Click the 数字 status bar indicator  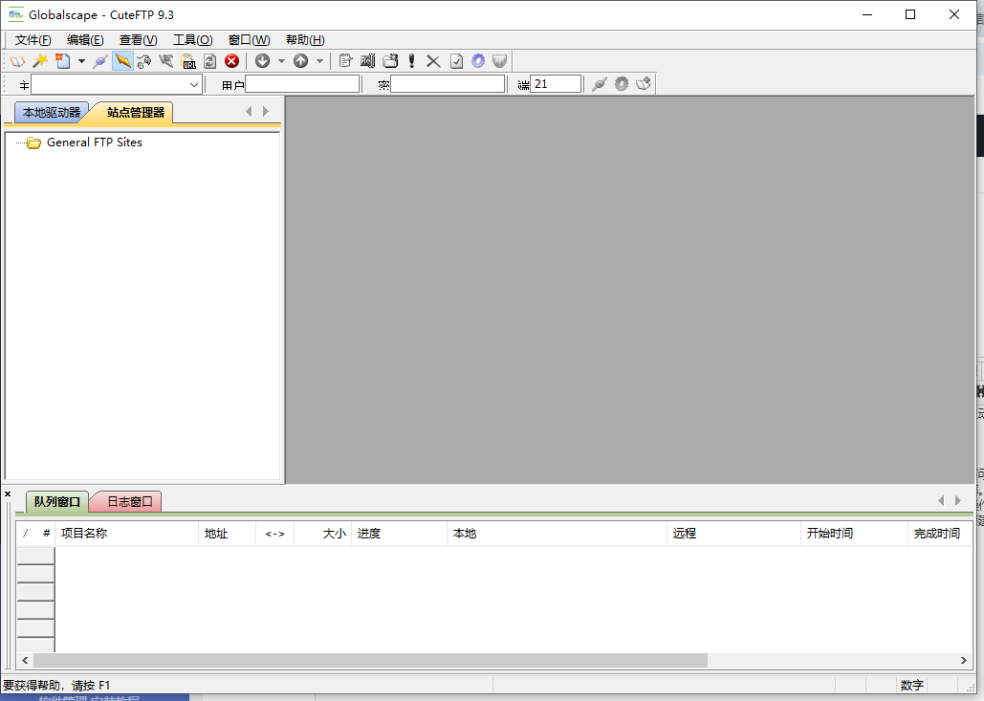(912, 686)
